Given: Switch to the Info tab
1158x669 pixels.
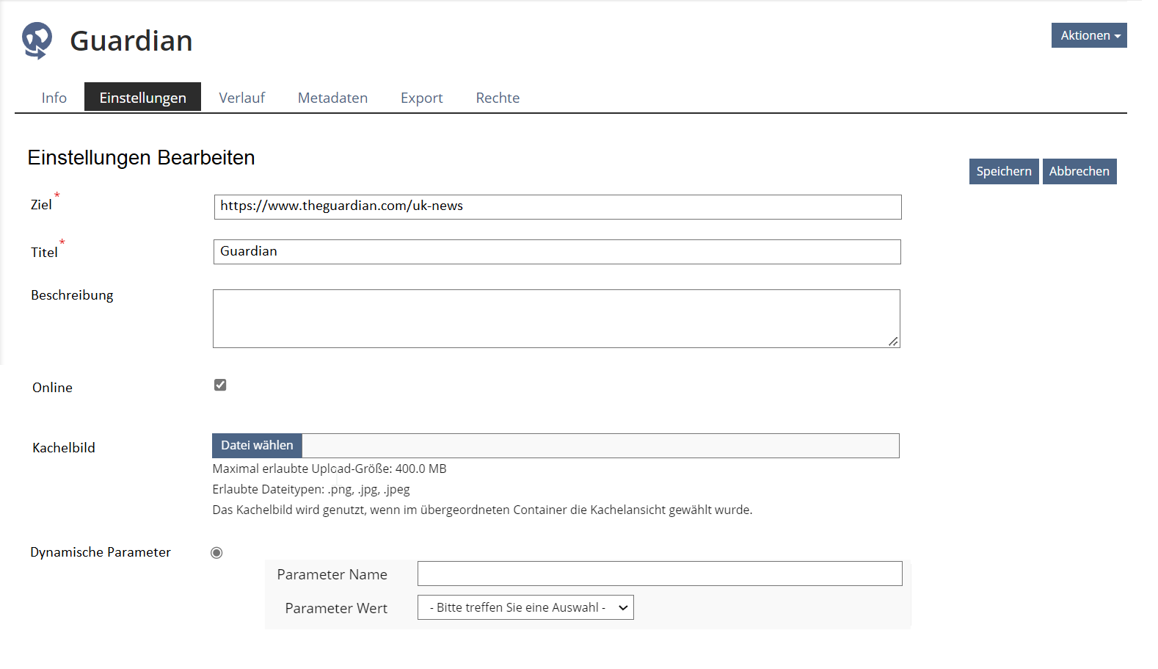Looking at the screenshot, I should click(54, 98).
